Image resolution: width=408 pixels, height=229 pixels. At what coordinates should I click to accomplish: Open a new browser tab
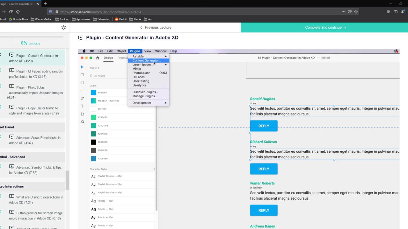pos(45,4)
